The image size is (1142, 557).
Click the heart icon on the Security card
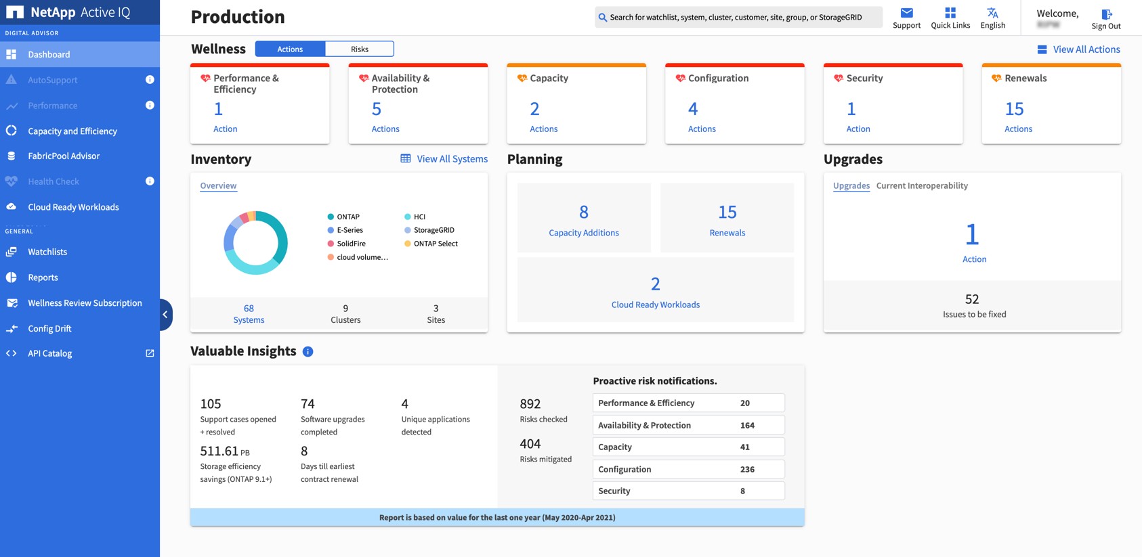pos(839,79)
